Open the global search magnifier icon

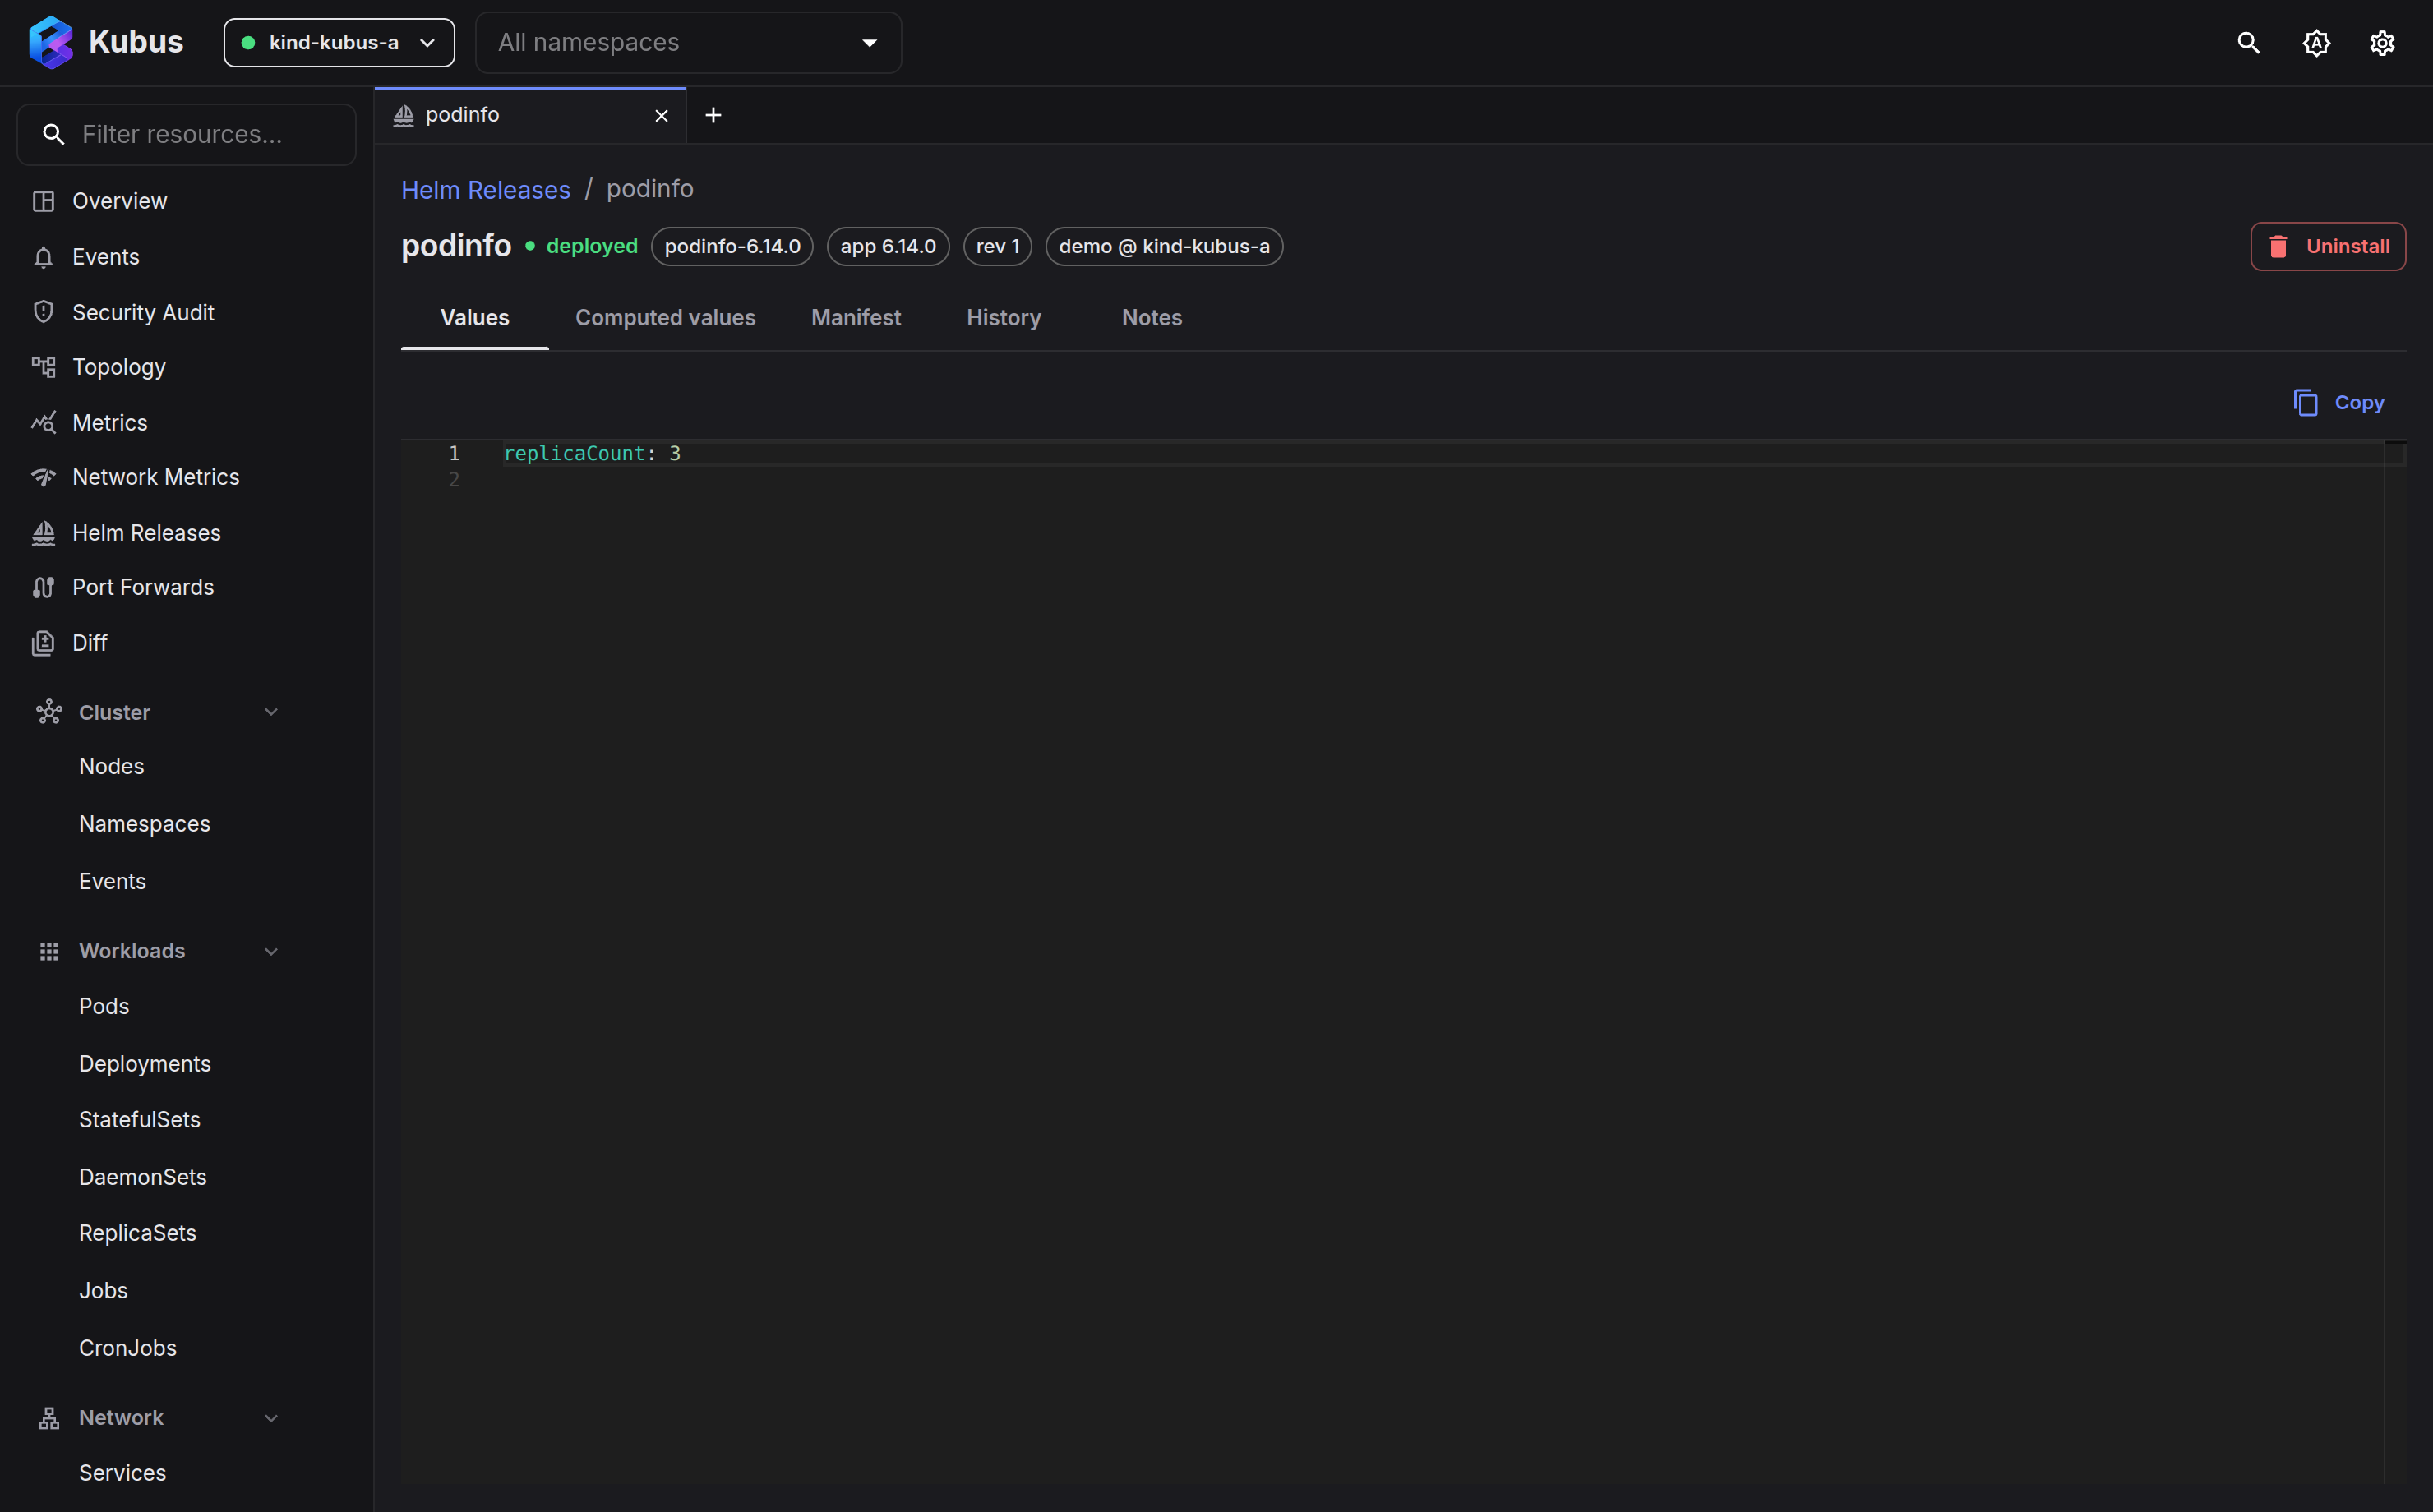point(2248,43)
